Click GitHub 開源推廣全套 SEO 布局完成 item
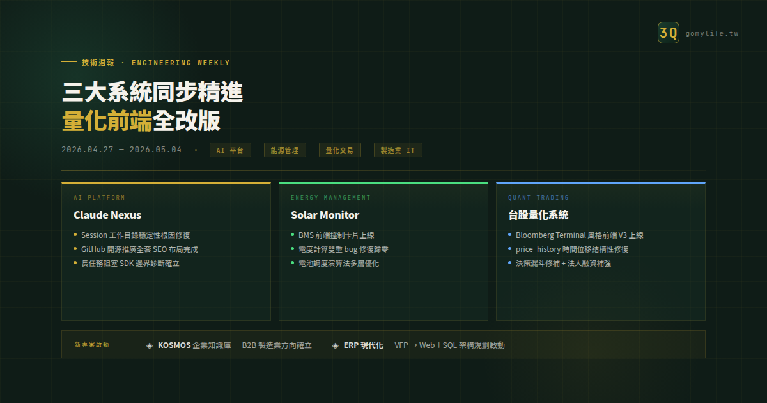767x403 pixels. pyautogui.click(x=139, y=249)
